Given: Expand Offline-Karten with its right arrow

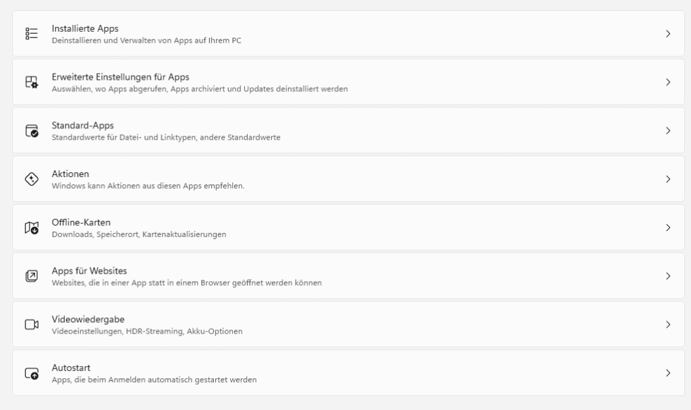Looking at the screenshot, I should [x=667, y=228].
